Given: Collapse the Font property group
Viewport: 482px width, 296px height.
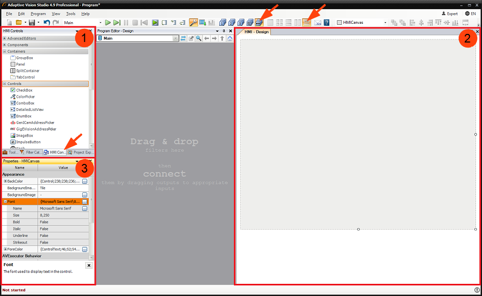Looking at the screenshot, I should coord(5,201).
